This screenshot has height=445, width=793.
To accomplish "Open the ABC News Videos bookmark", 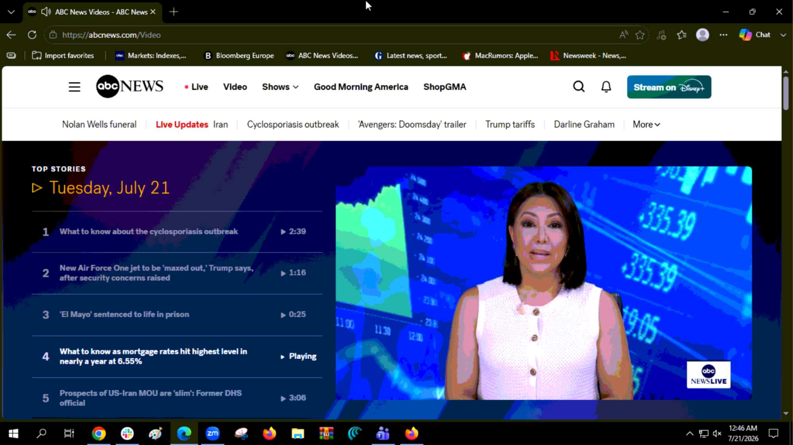I will pyautogui.click(x=322, y=56).
